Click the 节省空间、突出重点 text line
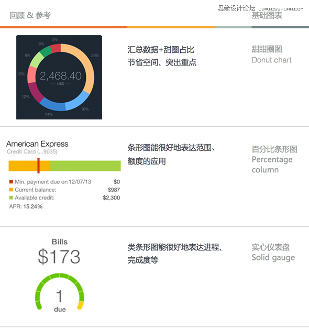Image resolution: width=309 pixels, height=328 pixels. tap(162, 62)
